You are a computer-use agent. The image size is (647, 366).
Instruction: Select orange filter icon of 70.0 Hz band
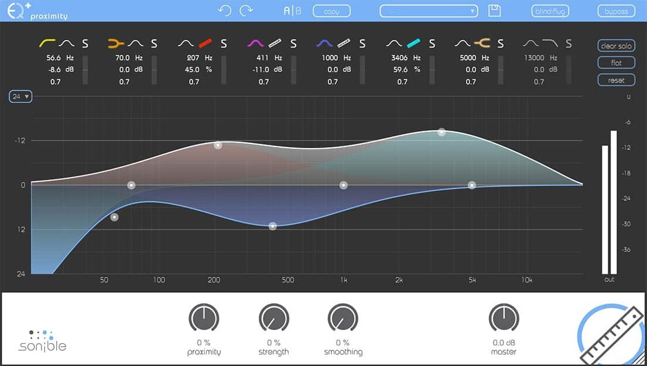pyautogui.click(x=117, y=43)
